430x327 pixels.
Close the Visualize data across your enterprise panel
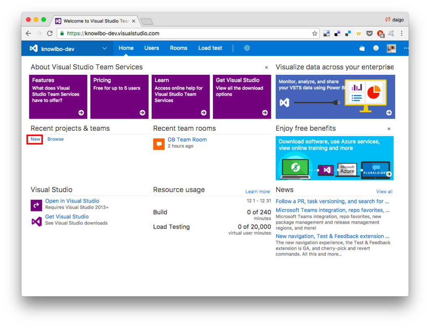(x=389, y=68)
